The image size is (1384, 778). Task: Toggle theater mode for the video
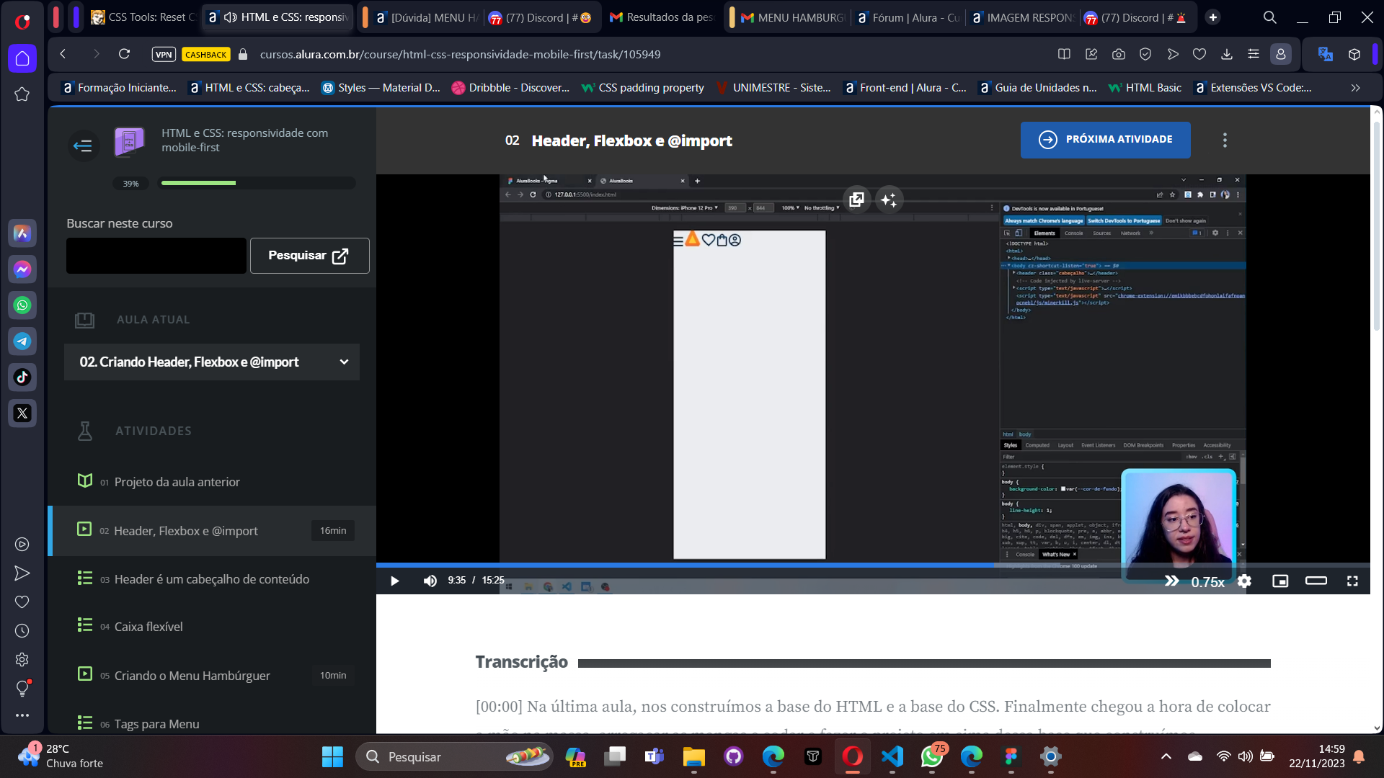(1316, 581)
